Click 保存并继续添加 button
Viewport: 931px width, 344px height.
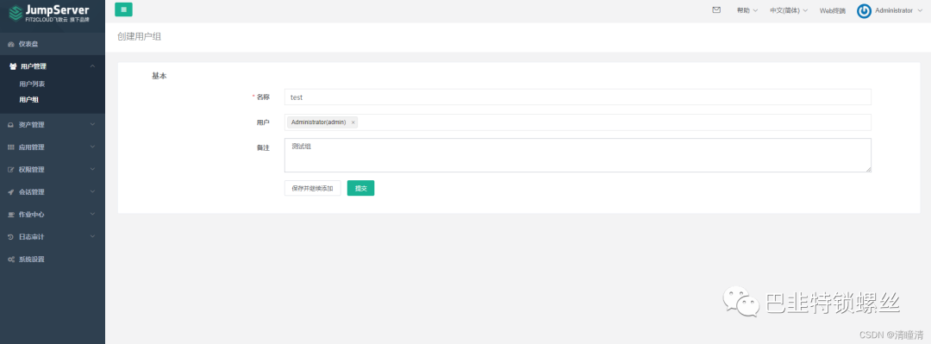312,188
